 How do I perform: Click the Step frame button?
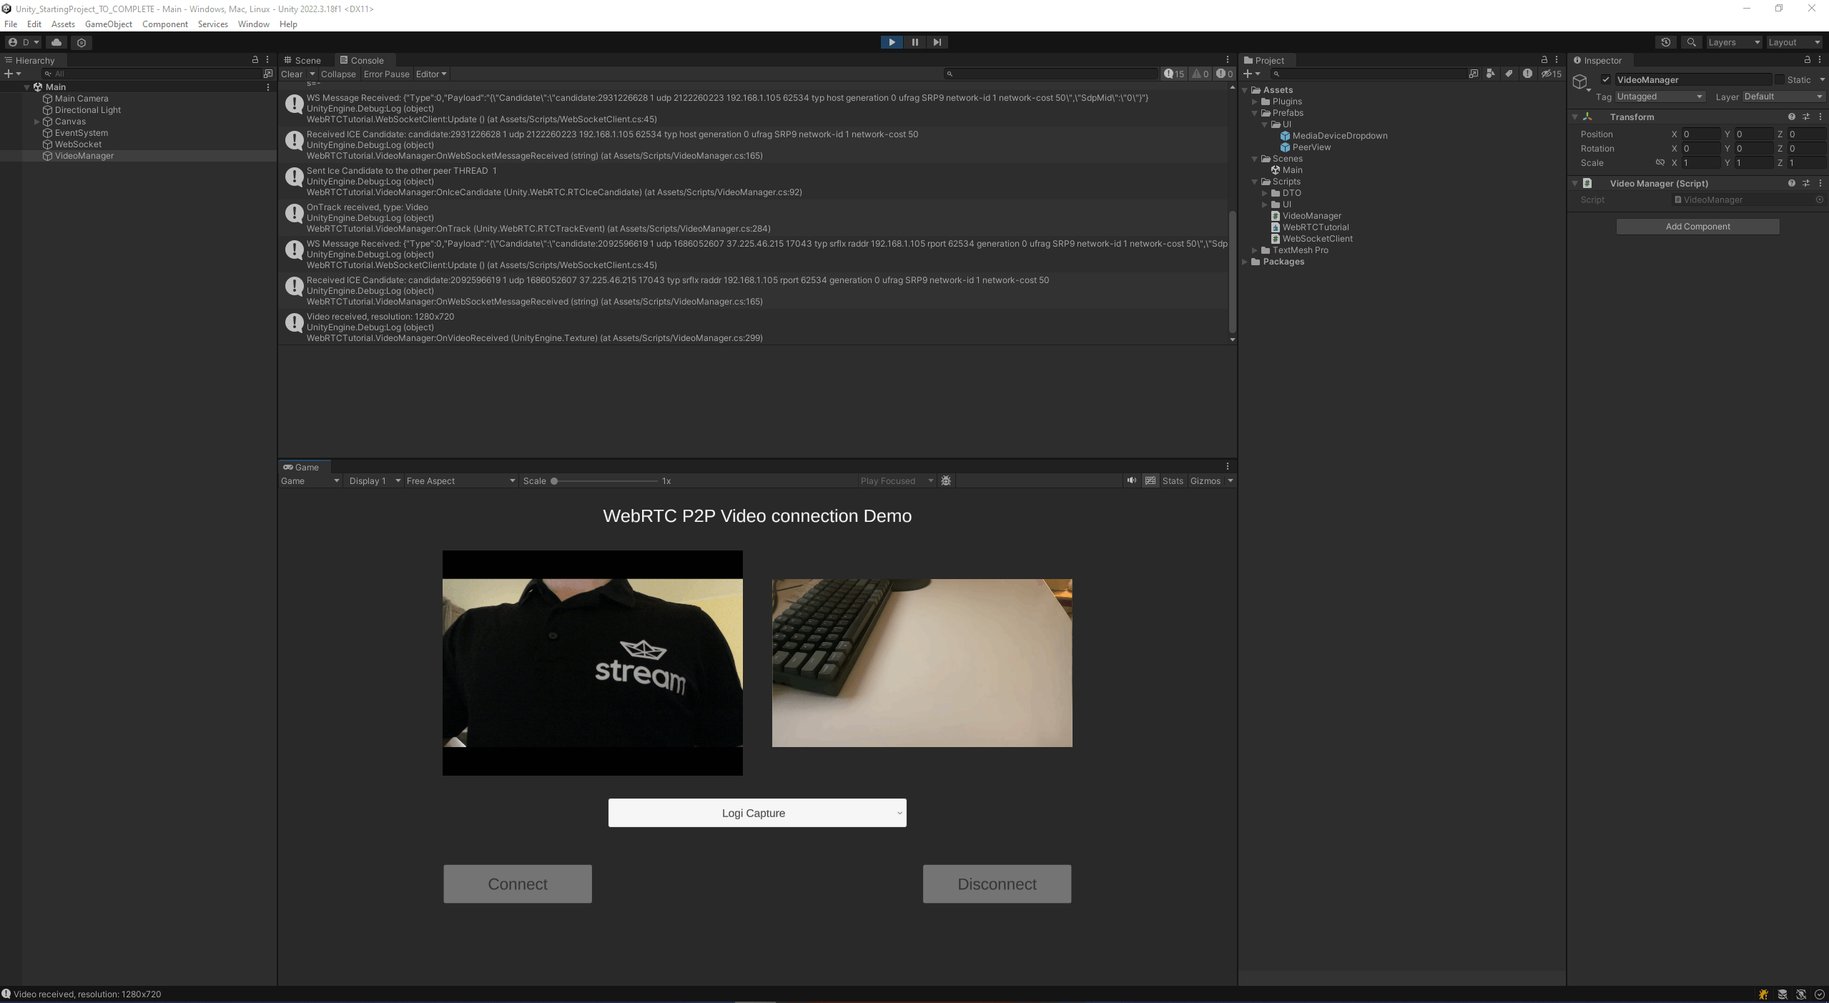click(937, 42)
